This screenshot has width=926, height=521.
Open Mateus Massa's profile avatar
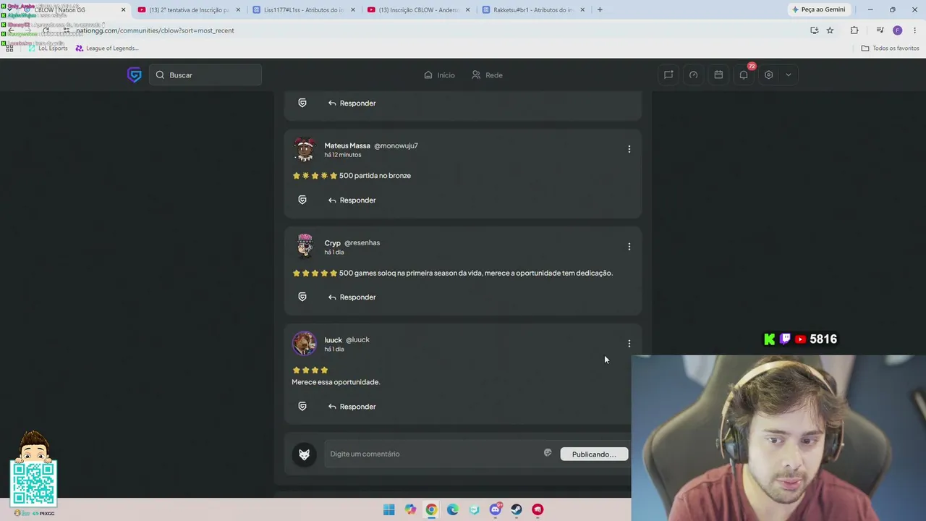pyautogui.click(x=305, y=150)
